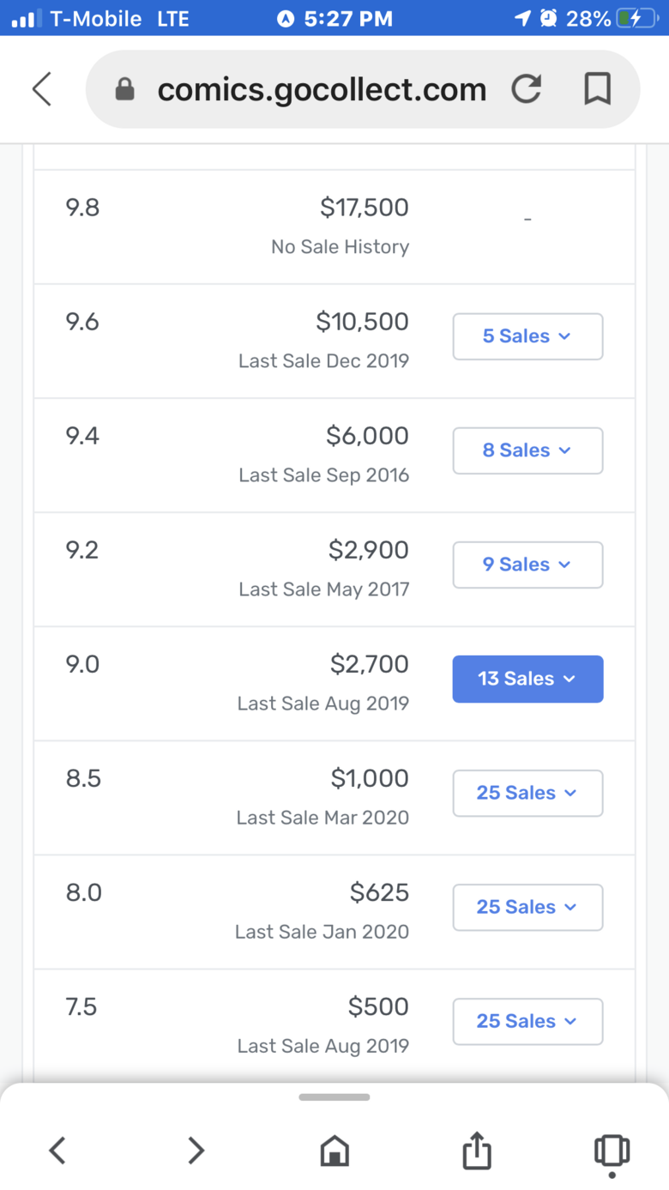Expand the 8 Sales dropdown for 9.4

click(527, 450)
